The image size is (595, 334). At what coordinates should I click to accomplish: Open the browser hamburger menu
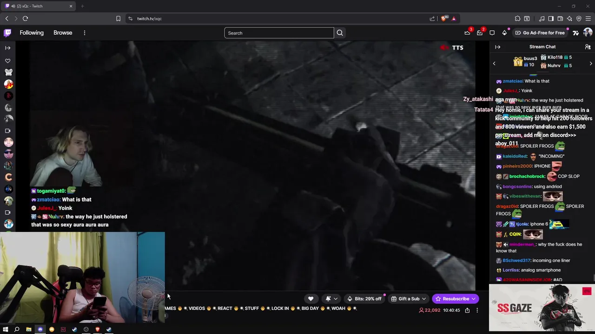pyautogui.click(x=588, y=19)
